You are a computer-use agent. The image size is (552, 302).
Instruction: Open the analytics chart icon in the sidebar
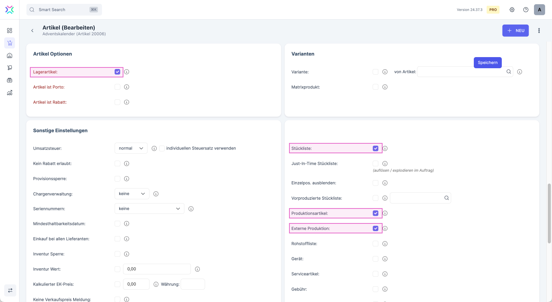point(10,93)
